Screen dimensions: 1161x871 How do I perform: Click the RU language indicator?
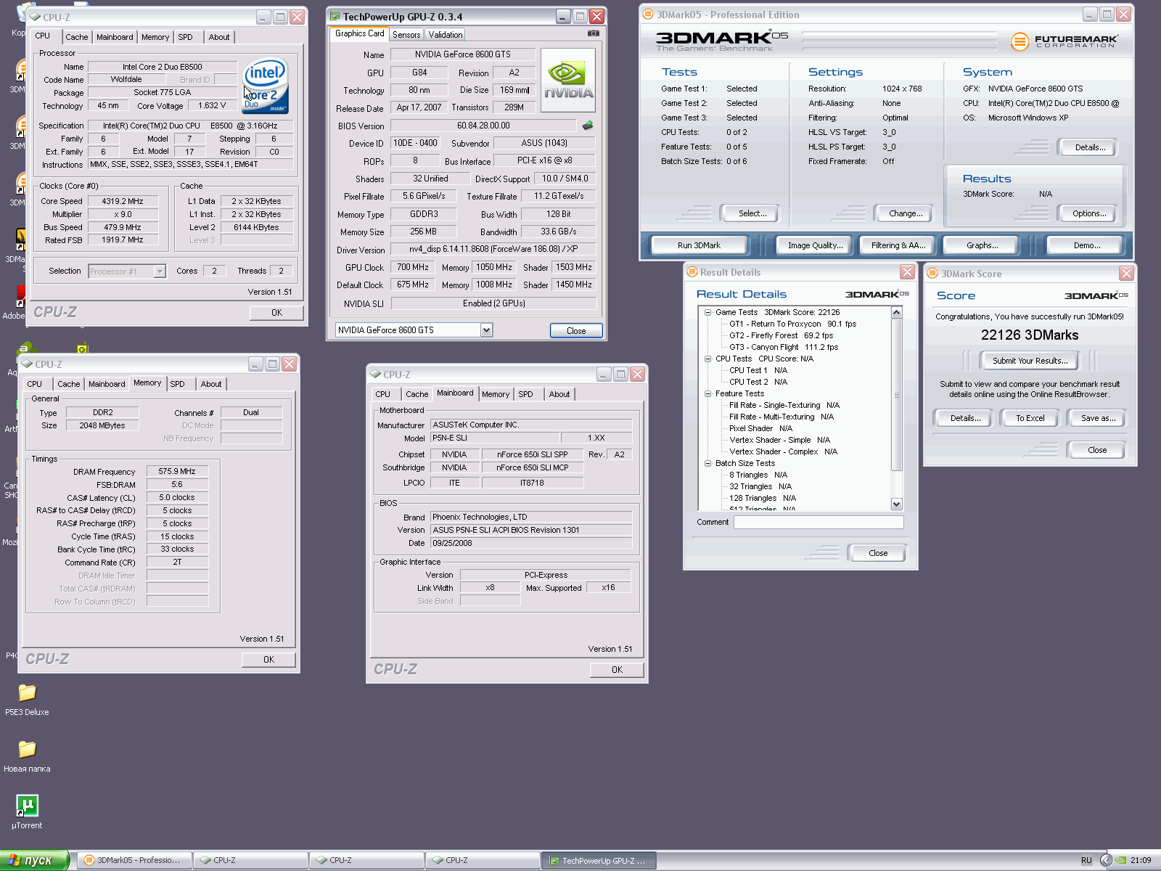coord(1086,860)
